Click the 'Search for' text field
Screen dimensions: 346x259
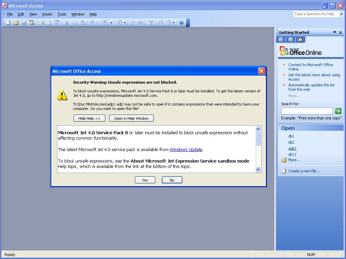tap(307, 111)
